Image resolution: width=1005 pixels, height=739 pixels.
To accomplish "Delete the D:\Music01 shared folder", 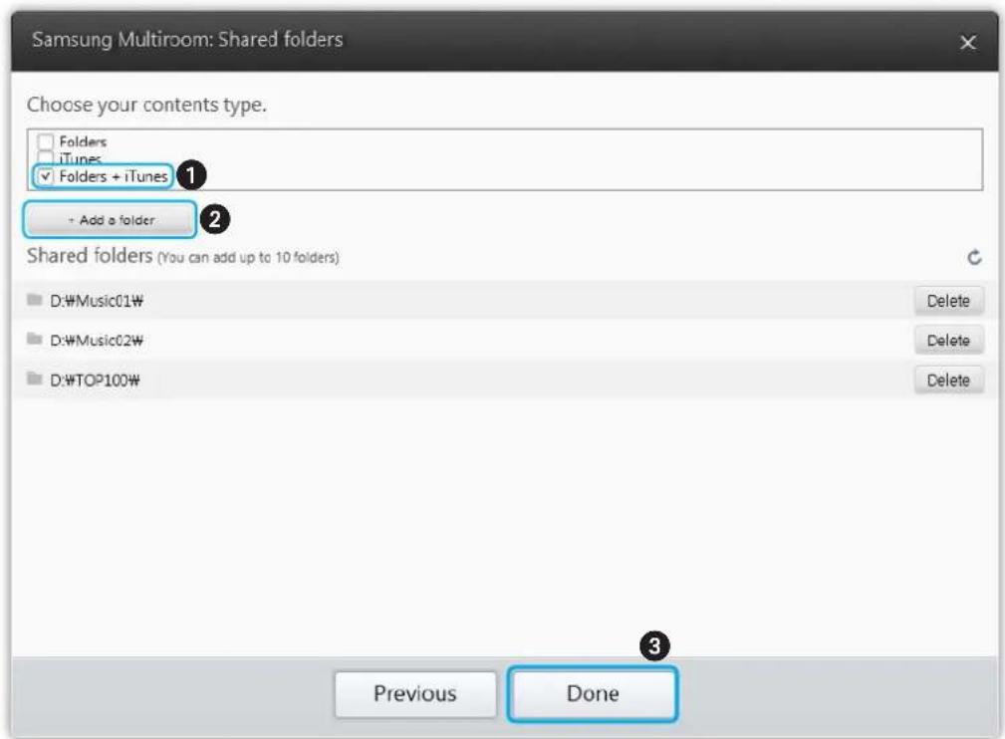I will [948, 301].
